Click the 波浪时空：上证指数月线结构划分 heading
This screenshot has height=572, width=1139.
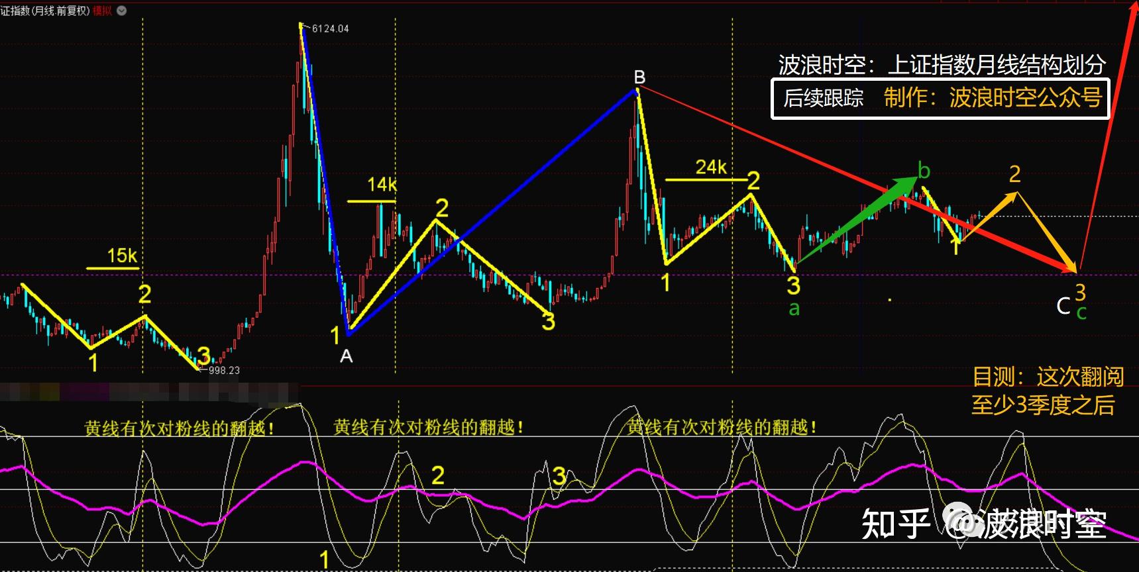942,64
